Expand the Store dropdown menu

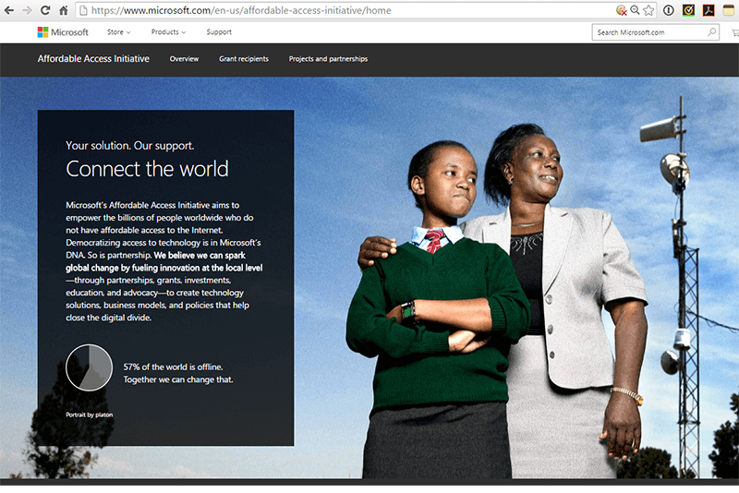pyautogui.click(x=118, y=32)
